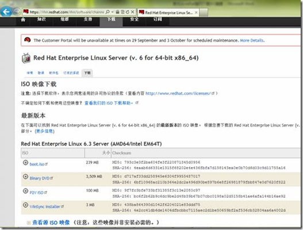The image size is (303, 230).
Task: Download the boot.iso link
Action: (x=37, y=164)
